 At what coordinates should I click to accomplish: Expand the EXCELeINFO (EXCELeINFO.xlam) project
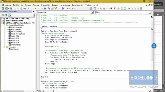coord(2,19)
